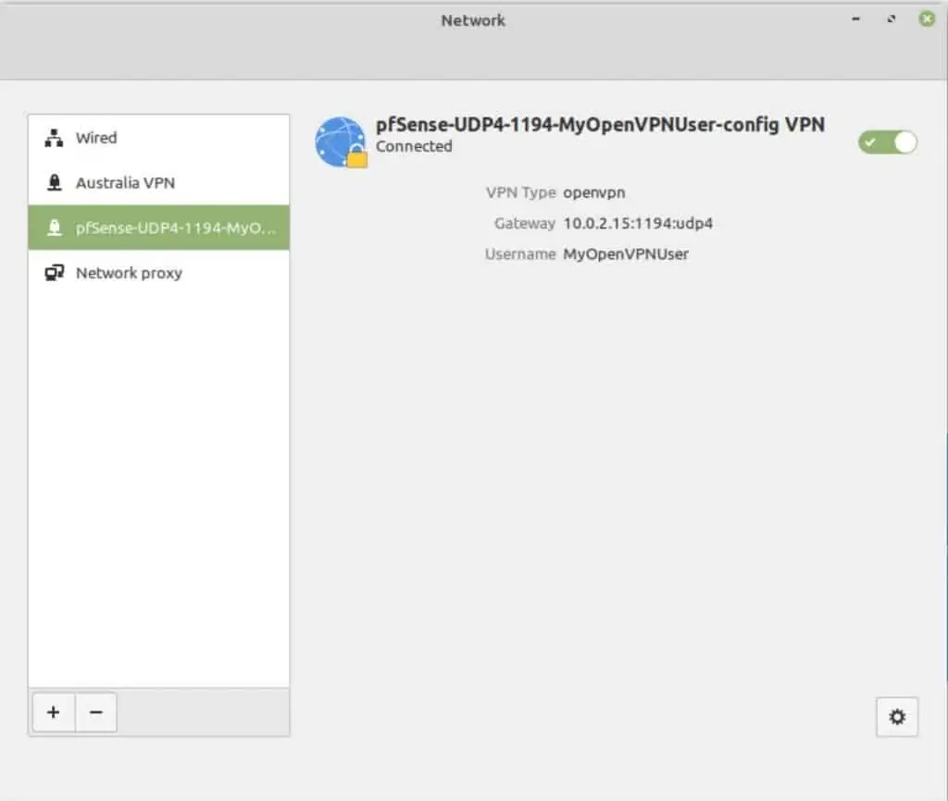Click the globe with padlock VPN icon
Viewport: 948px width, 801px height.
(341, 142)
